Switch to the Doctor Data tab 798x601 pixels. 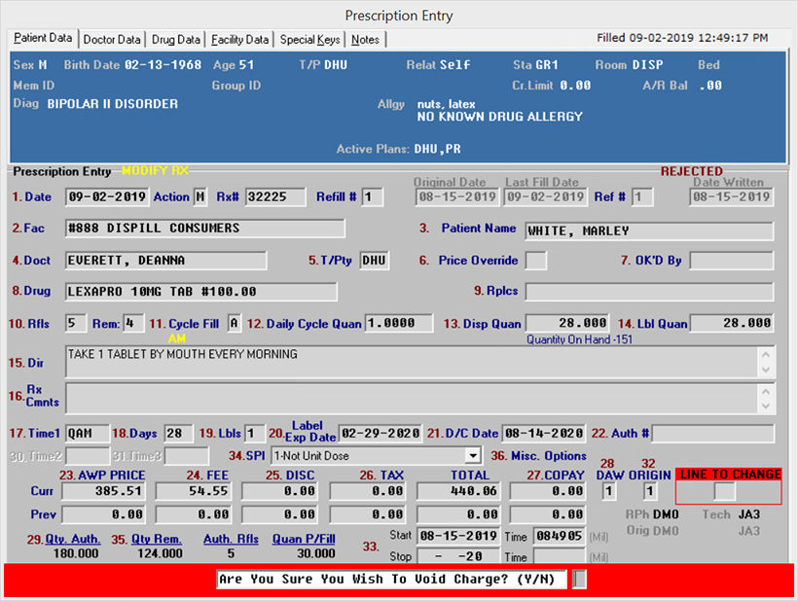(112, 40)
